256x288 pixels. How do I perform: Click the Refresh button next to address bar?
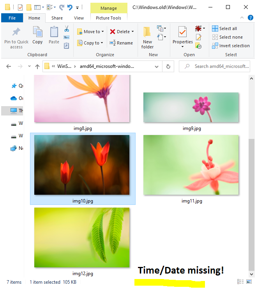168,66
